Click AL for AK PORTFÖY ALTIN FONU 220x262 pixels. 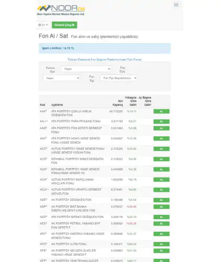coord(161,244)
